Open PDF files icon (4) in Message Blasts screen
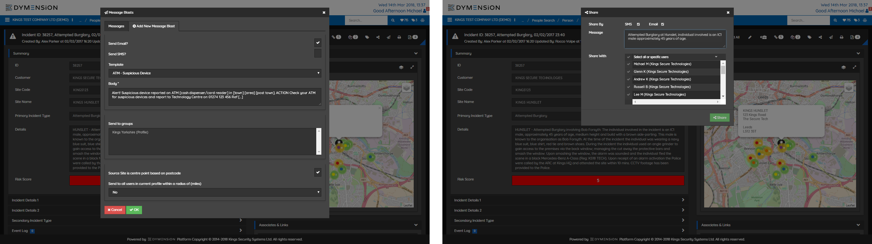This screenshot has height=244, width=872. pos(413,37)
